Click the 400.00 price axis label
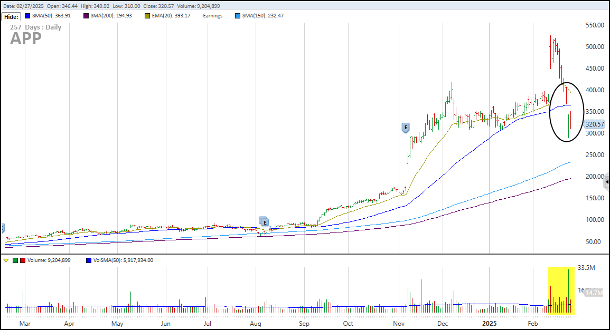Viewport: 610px width, 330px height. 595,90
